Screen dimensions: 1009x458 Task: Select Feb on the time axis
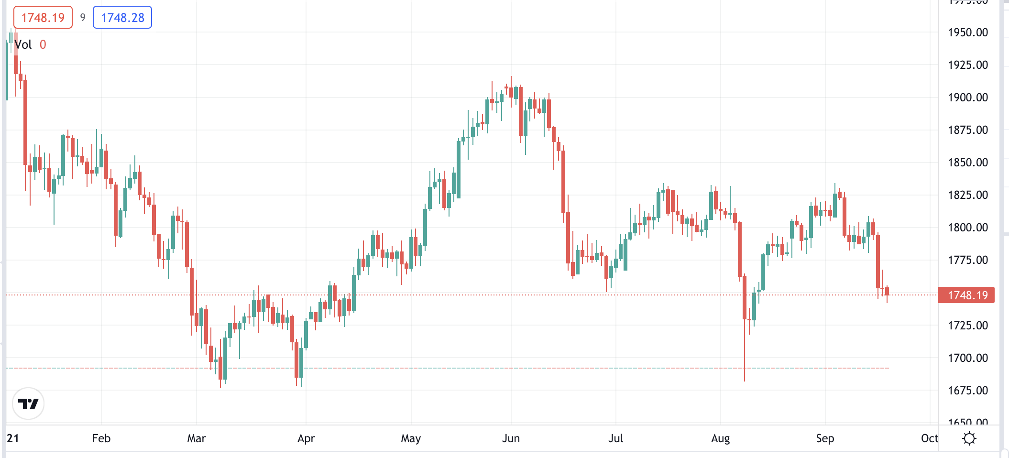pos(101,437)
